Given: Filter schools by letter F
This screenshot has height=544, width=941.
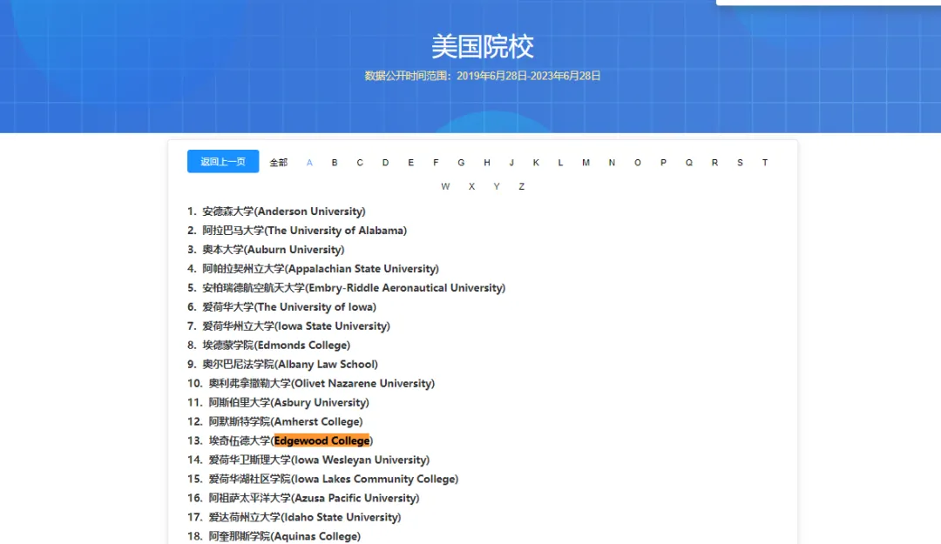Looking at the screenshot, I should pos(436,163).
